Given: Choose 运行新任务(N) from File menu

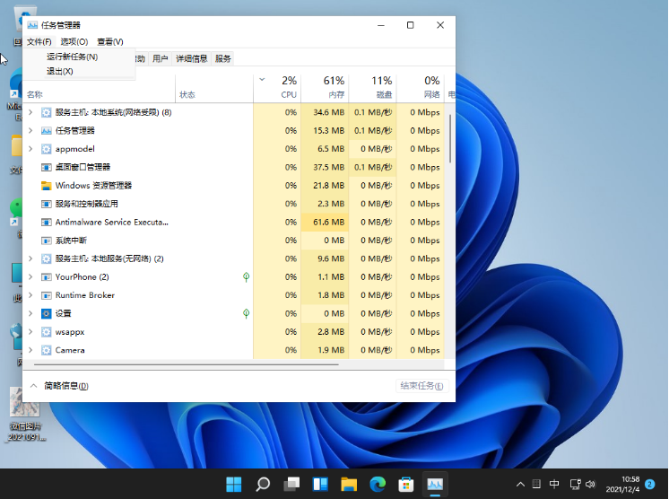Looking at the screenshot, I should click(73, 57).
